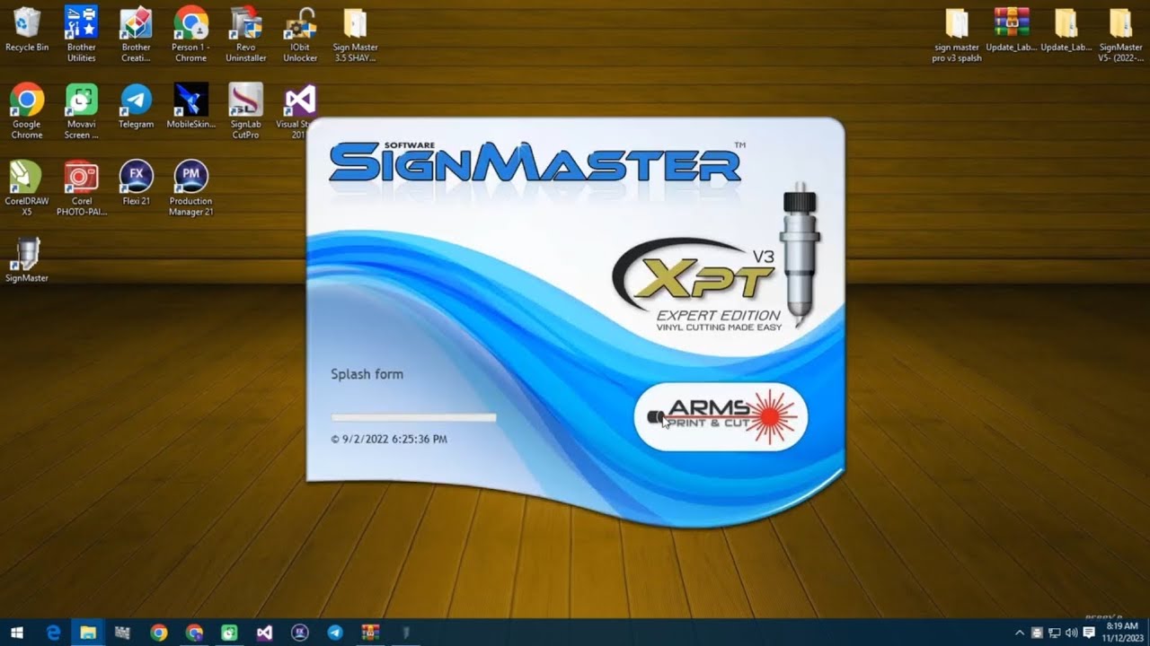The width and height of the screenshot is (1150, 646).
Task: Click the 'Splash form' status text
Action: pos(367,374)
